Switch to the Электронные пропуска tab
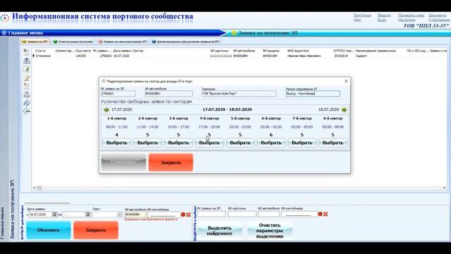 (73, 42)
